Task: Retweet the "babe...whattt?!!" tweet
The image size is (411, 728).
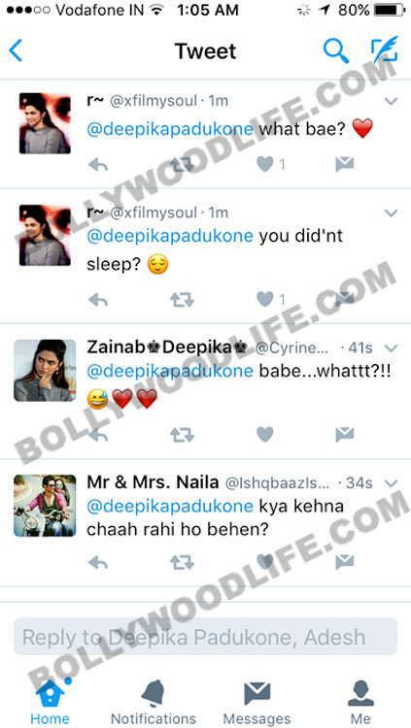Action: point(182,435)
